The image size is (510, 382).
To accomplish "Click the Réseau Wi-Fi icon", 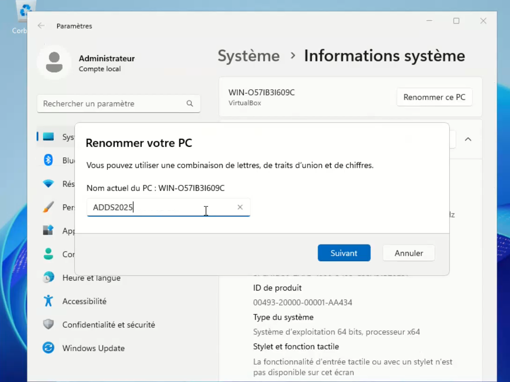I will point(48,183).
